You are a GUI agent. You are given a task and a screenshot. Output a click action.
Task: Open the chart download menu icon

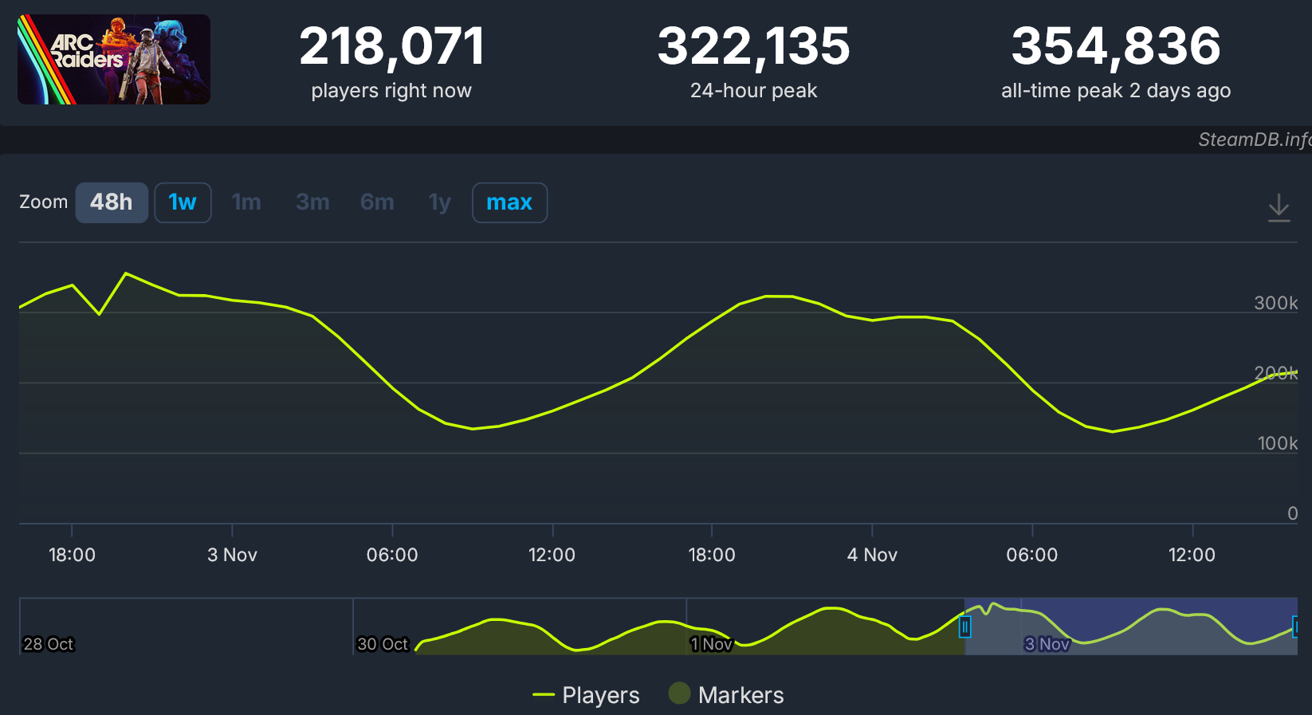coord(1279,207)
